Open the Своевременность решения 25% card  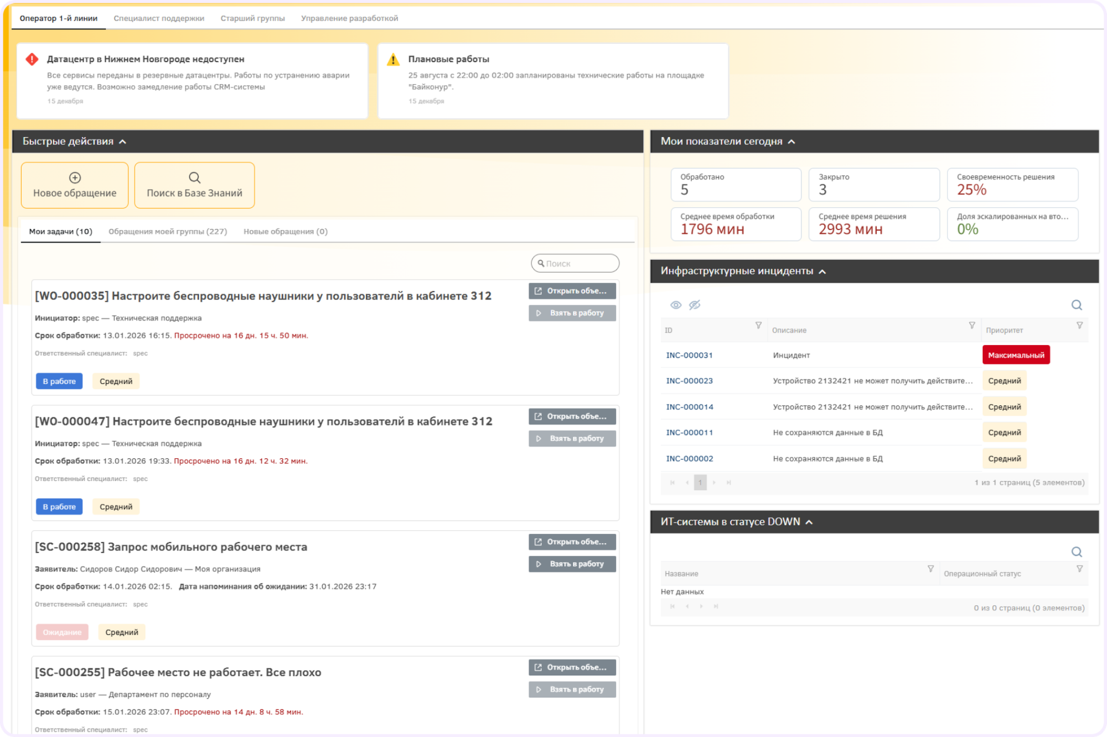click(x=1012, y=185)
